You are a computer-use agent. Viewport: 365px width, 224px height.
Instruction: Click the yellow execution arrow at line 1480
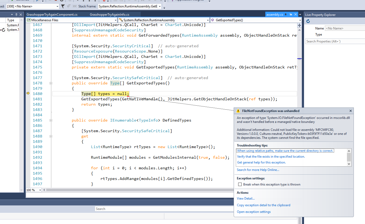click(x=28, y=93)
